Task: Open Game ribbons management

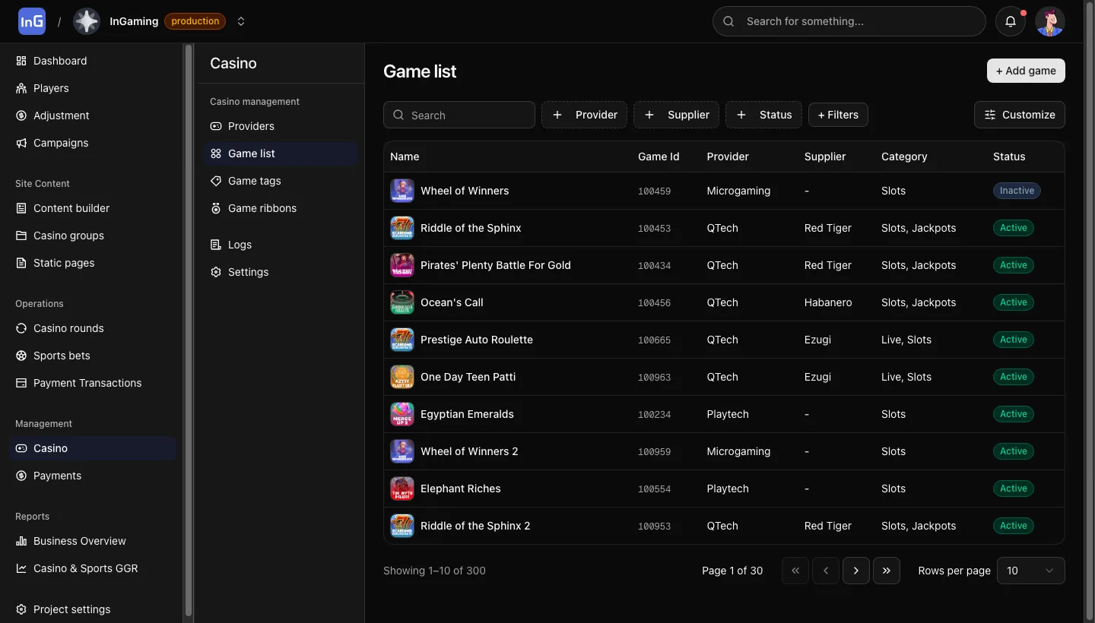Action: (x=262, y=208)
